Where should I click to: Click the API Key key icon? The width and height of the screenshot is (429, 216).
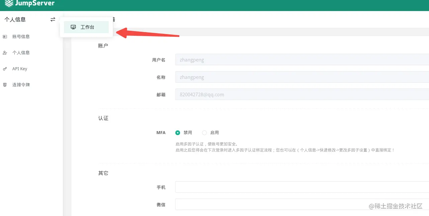pyautogui.click(x=5, y=69)
